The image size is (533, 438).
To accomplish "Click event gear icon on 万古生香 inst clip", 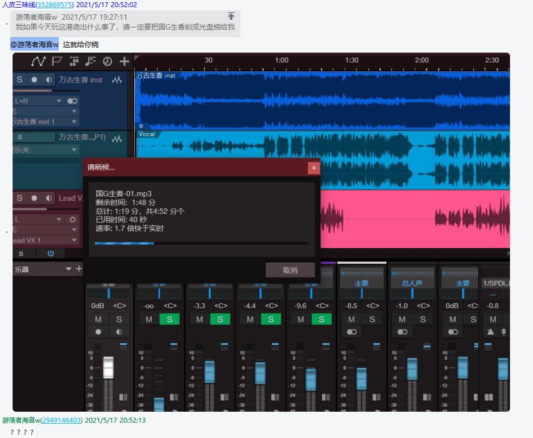I will pos(141,126).
